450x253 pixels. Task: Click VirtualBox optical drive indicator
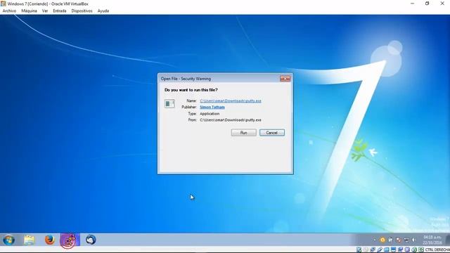coord(366,249)
